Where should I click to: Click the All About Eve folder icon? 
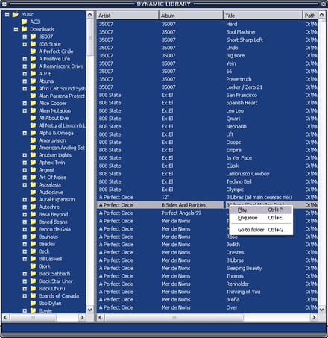[33, 118]
